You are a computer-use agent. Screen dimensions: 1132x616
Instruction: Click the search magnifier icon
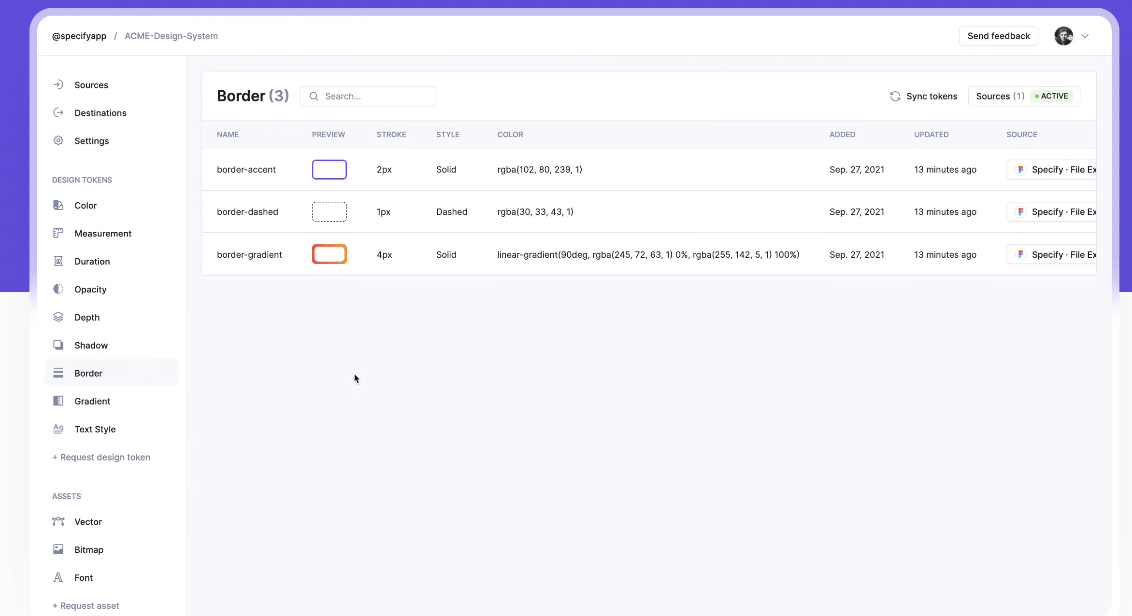pyautogui.click(x=314, y=96)
